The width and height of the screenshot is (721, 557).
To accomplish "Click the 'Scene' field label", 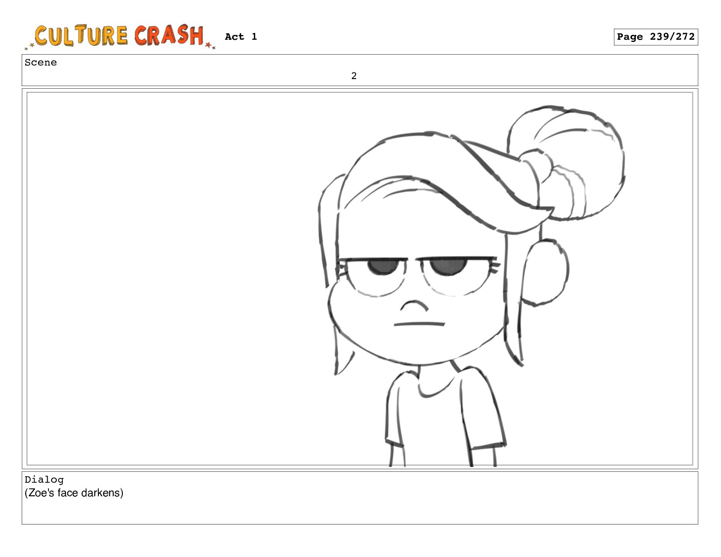I will tap(41, 62).
